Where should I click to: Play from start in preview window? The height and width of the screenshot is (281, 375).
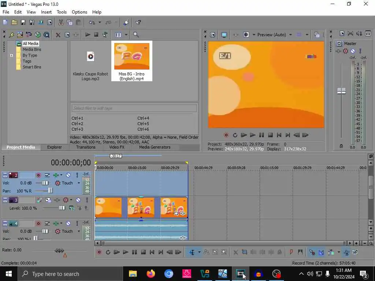click(244, 135)
